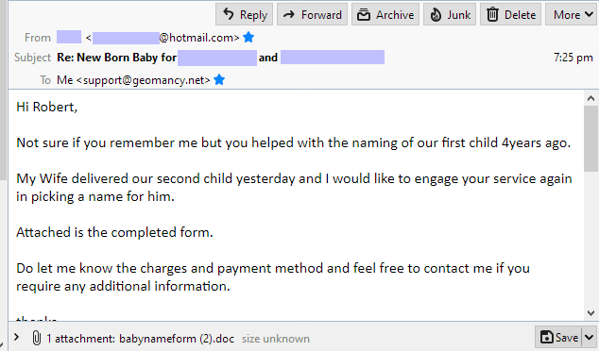The height and width of the screenshot is (351, 599).
Task: Open the Save options dropdown arrow
Action: click(x=589, y=337)
